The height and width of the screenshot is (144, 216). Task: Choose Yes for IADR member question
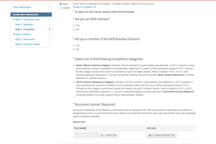(x=74, y=25)
